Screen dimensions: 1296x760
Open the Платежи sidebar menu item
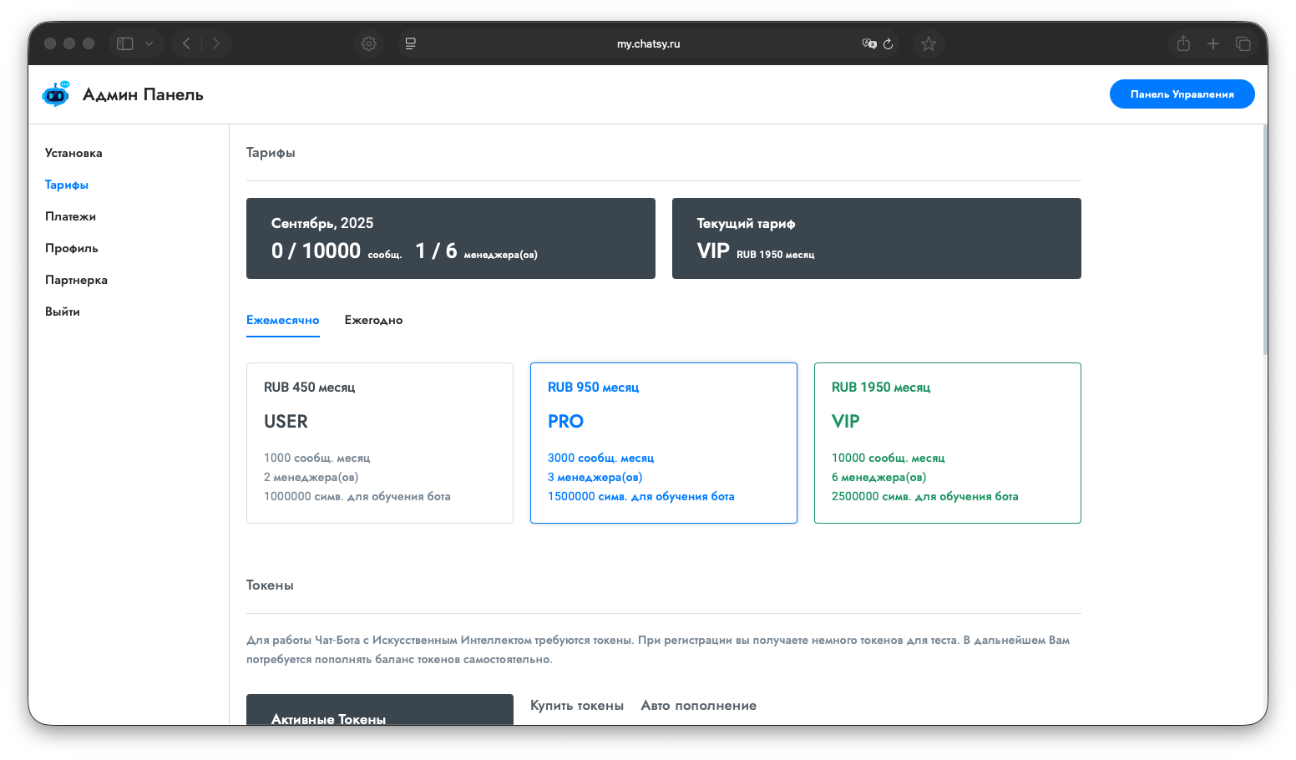(x=70, y=216)
